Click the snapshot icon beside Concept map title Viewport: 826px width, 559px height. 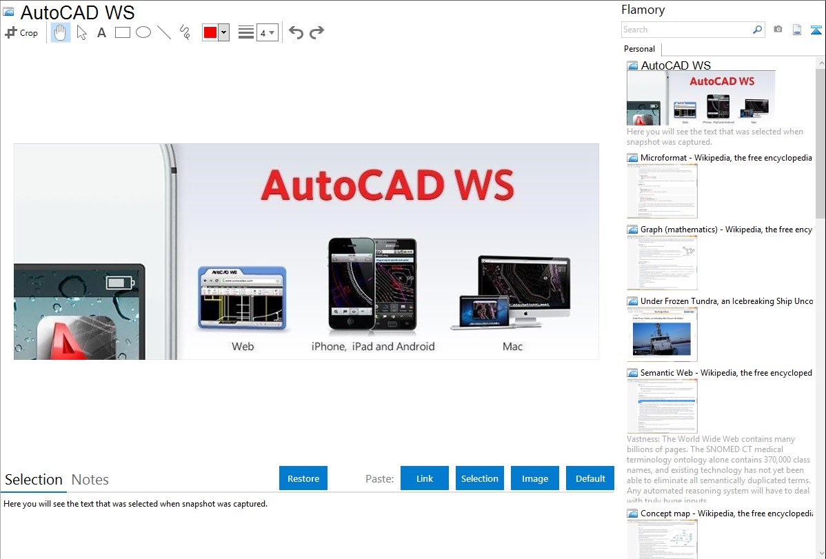tap(632, 513)
